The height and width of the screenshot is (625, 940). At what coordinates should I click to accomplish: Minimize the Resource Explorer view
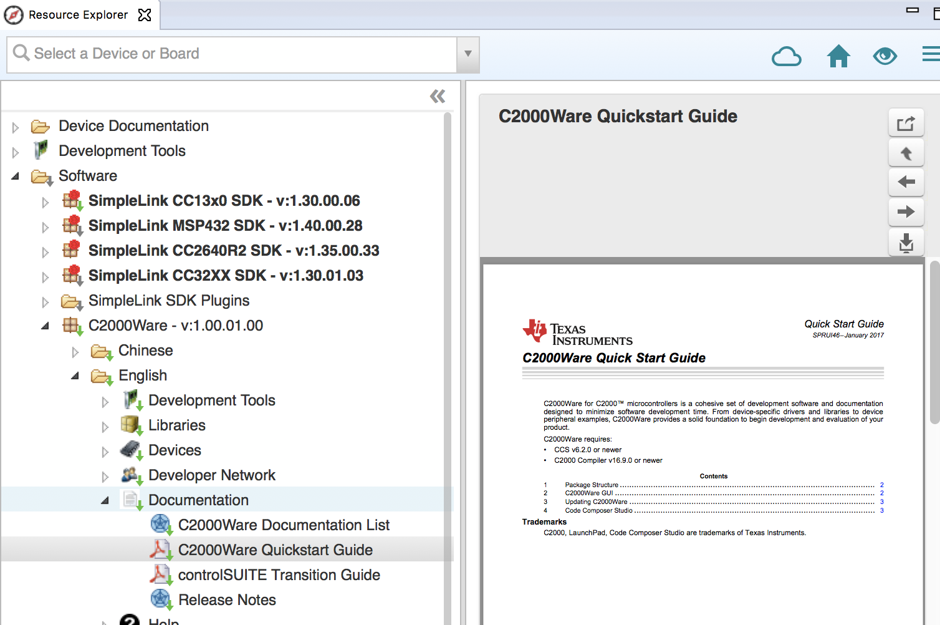tap(913, 10)
